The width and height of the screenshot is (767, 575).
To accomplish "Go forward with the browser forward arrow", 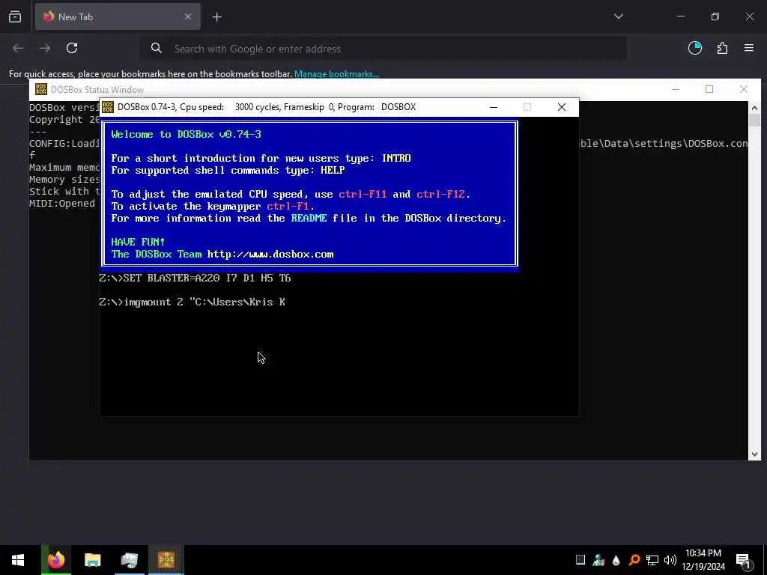I will pos(45,48).
